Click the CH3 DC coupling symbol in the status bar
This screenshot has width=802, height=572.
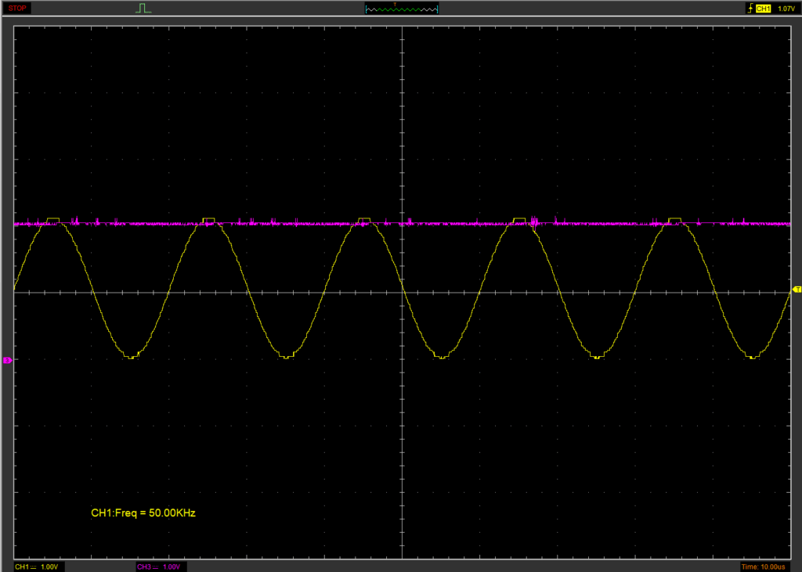pos(156,567)
